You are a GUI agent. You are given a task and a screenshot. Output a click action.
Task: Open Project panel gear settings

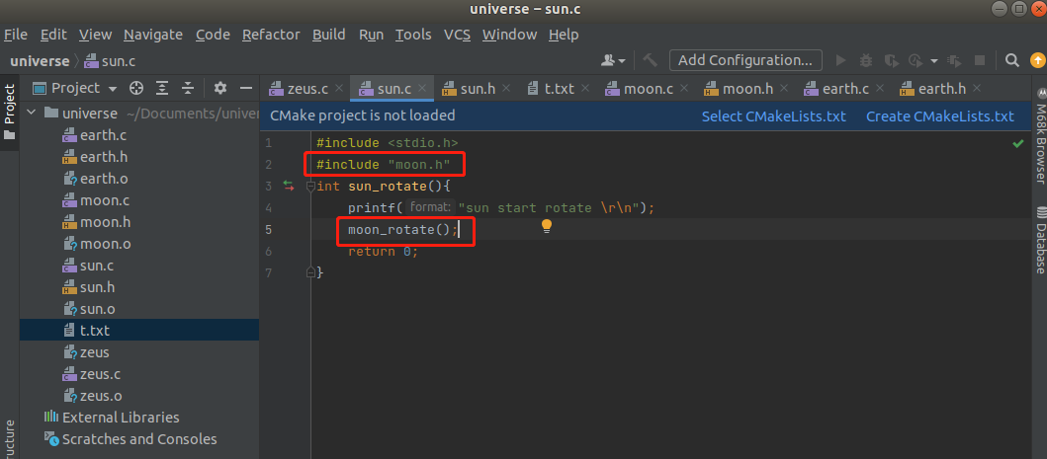tap(220, 88)
